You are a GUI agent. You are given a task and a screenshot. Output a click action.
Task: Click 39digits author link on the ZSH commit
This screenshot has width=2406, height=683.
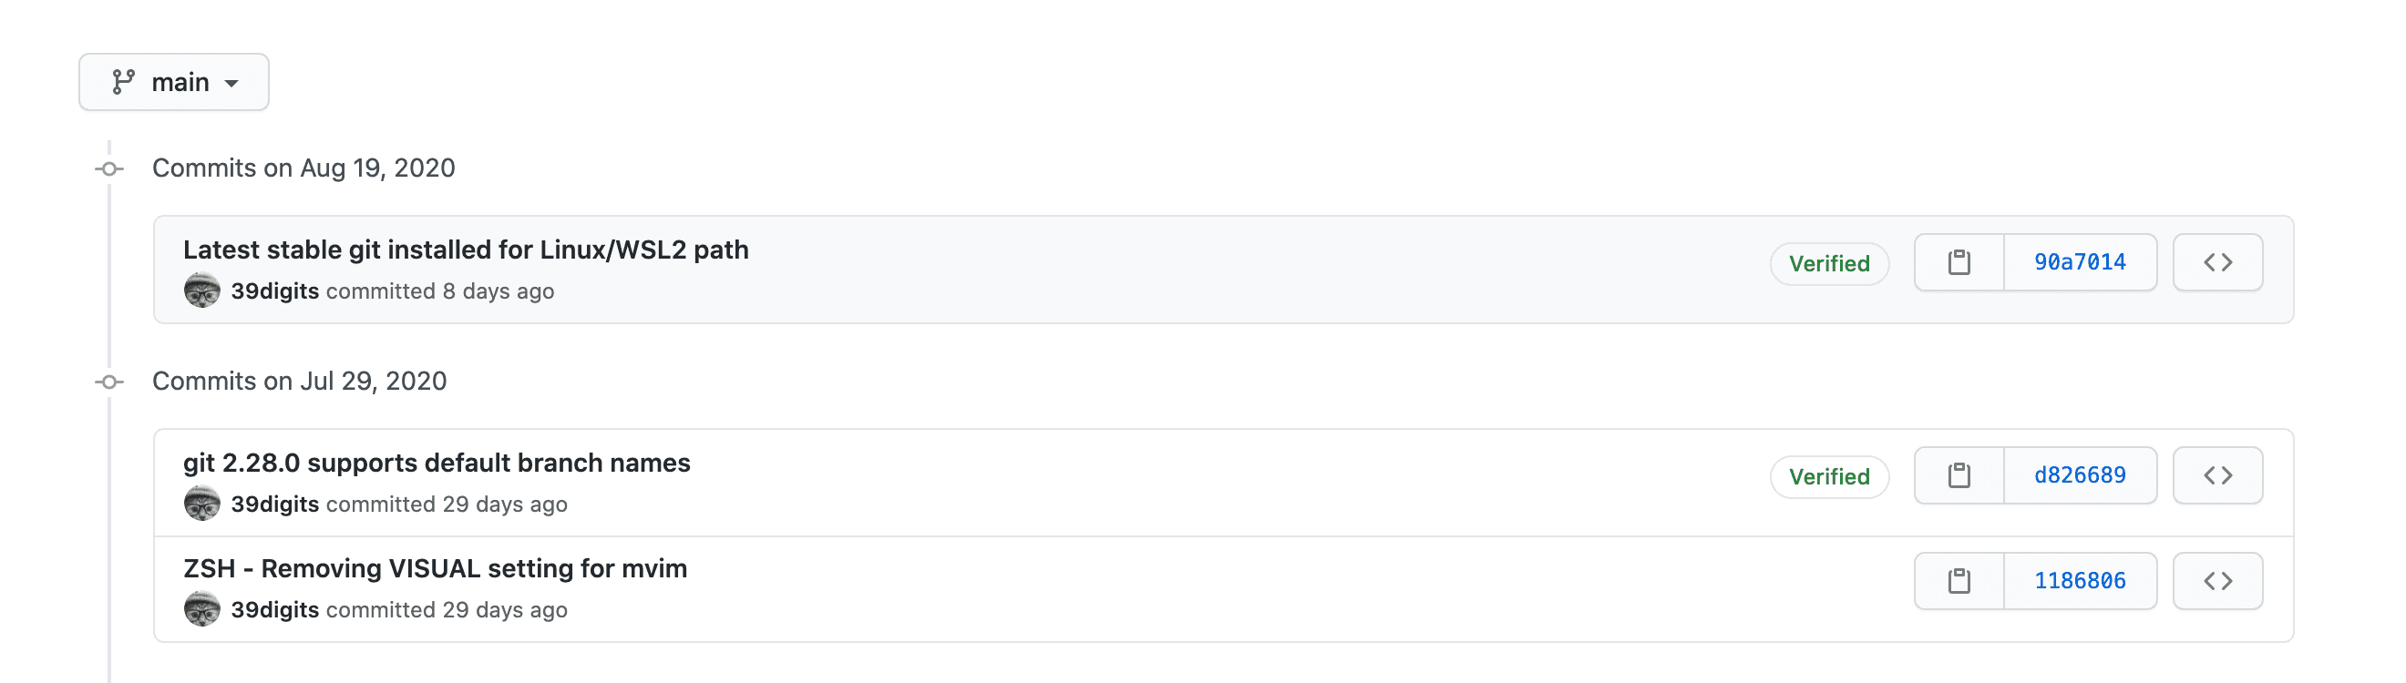(275, 610)
